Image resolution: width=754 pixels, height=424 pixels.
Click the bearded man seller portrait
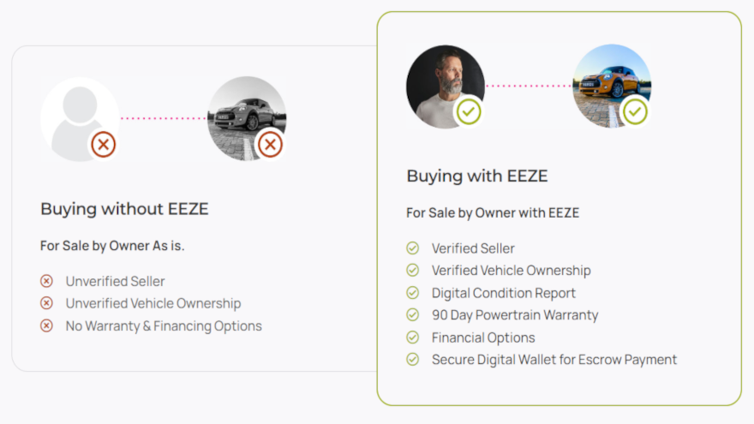coord(442,83)
